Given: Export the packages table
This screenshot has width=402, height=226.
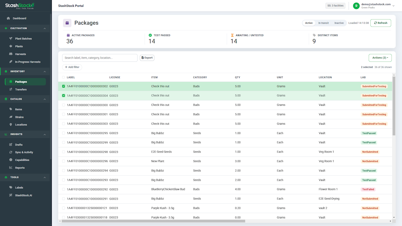Looking at the screenshot, I should [x=147, y=58].
